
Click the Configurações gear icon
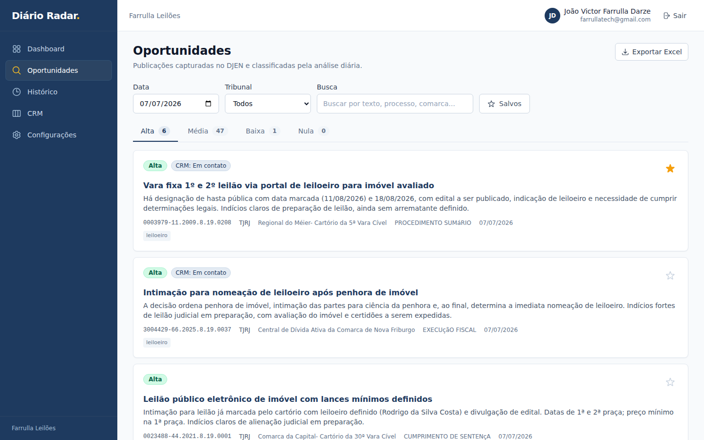point(17,135)
